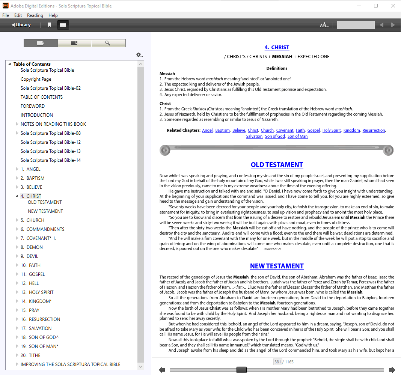The image size is (401, 375).
Task: Switch to Table of Contents tab
Action: [41, 43]
